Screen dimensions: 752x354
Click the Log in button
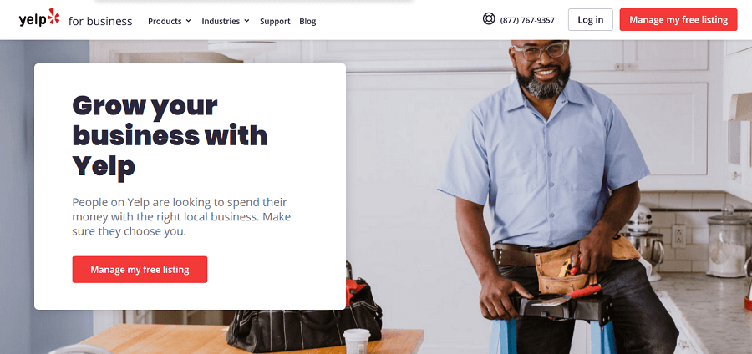pos(591,20)
